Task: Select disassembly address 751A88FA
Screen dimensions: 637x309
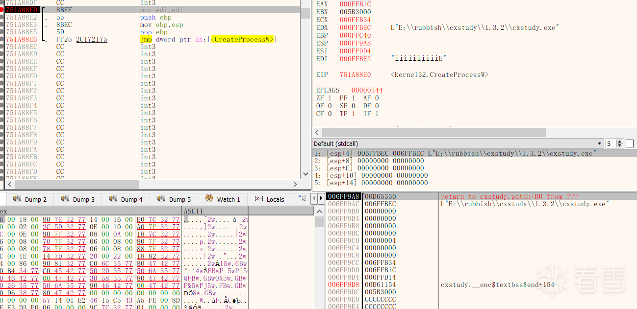Action: point(22,149)
